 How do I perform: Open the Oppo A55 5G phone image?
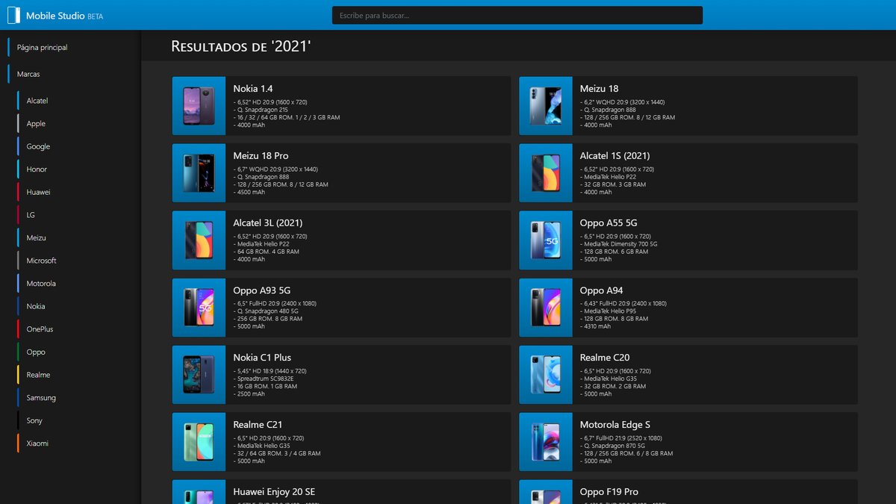546,240
